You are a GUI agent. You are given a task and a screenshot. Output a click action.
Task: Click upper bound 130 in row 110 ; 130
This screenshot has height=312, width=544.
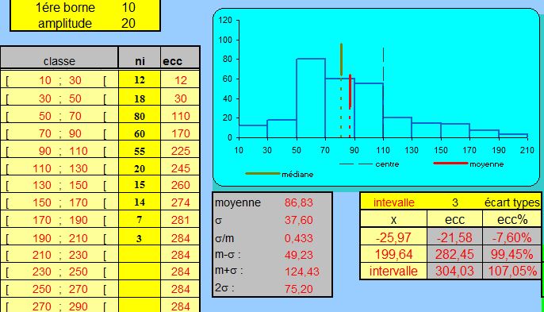[78, 168]
